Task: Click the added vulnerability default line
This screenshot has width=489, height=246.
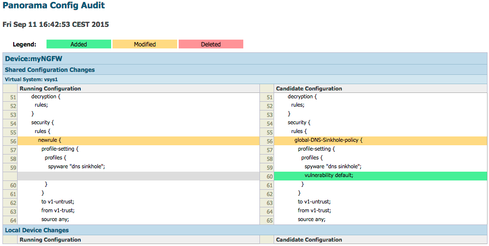Action: point(328,175)
